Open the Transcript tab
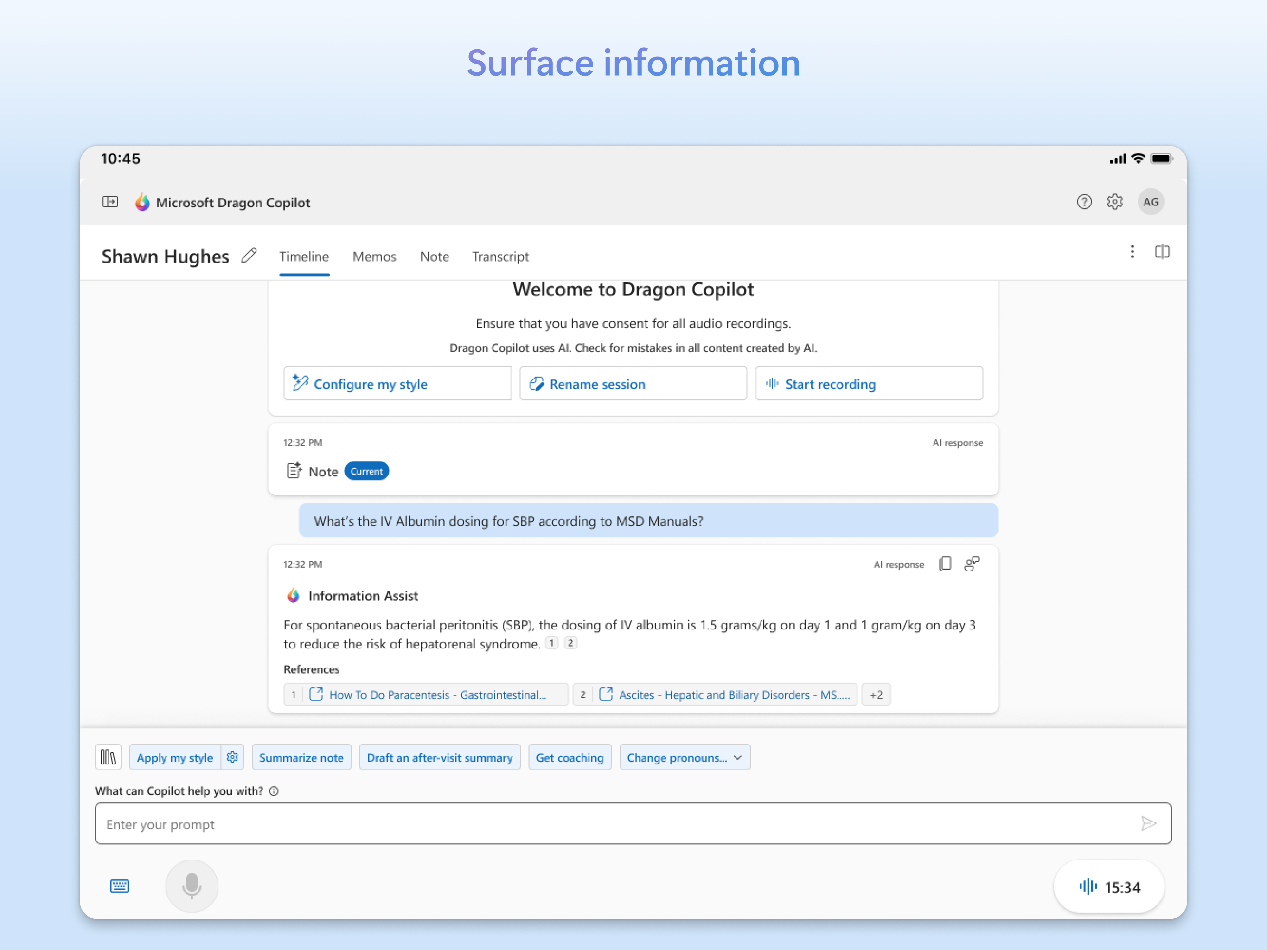Viewport: 1267px width, 950px height. pyautogui.click(x=500, y=256)
